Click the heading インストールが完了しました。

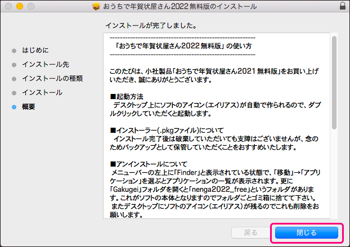[151, 25]
